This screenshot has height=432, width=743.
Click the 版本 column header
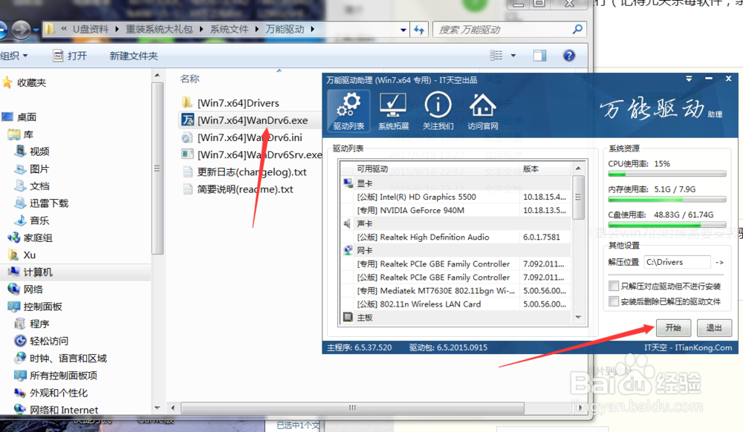531,169
